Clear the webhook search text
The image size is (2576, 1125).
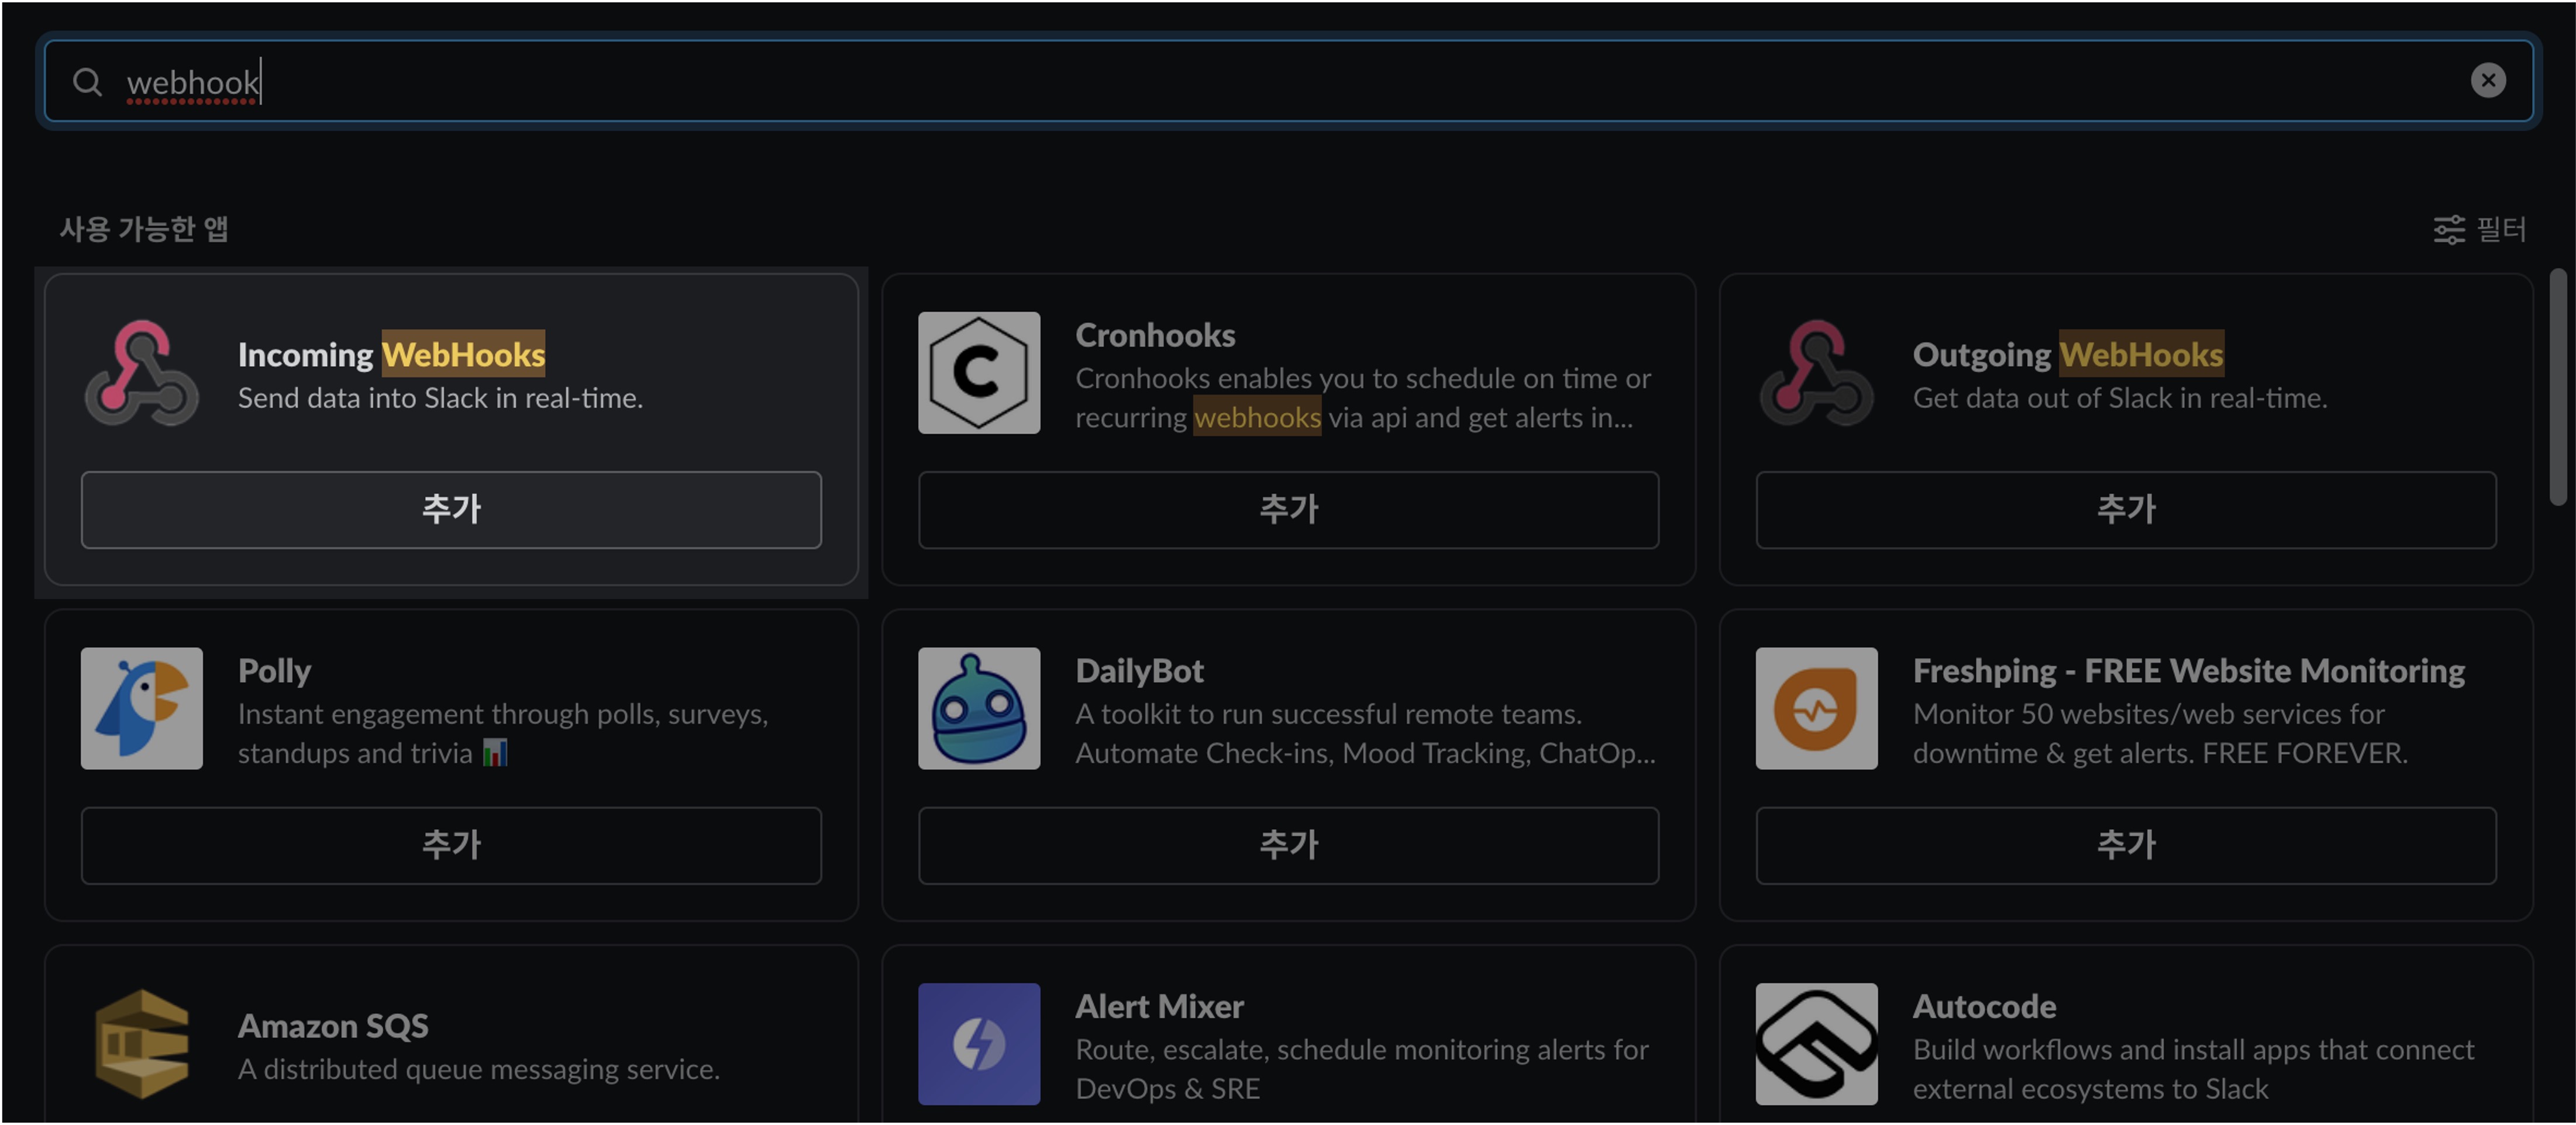pyautogui.click(x=2488, y=80)
